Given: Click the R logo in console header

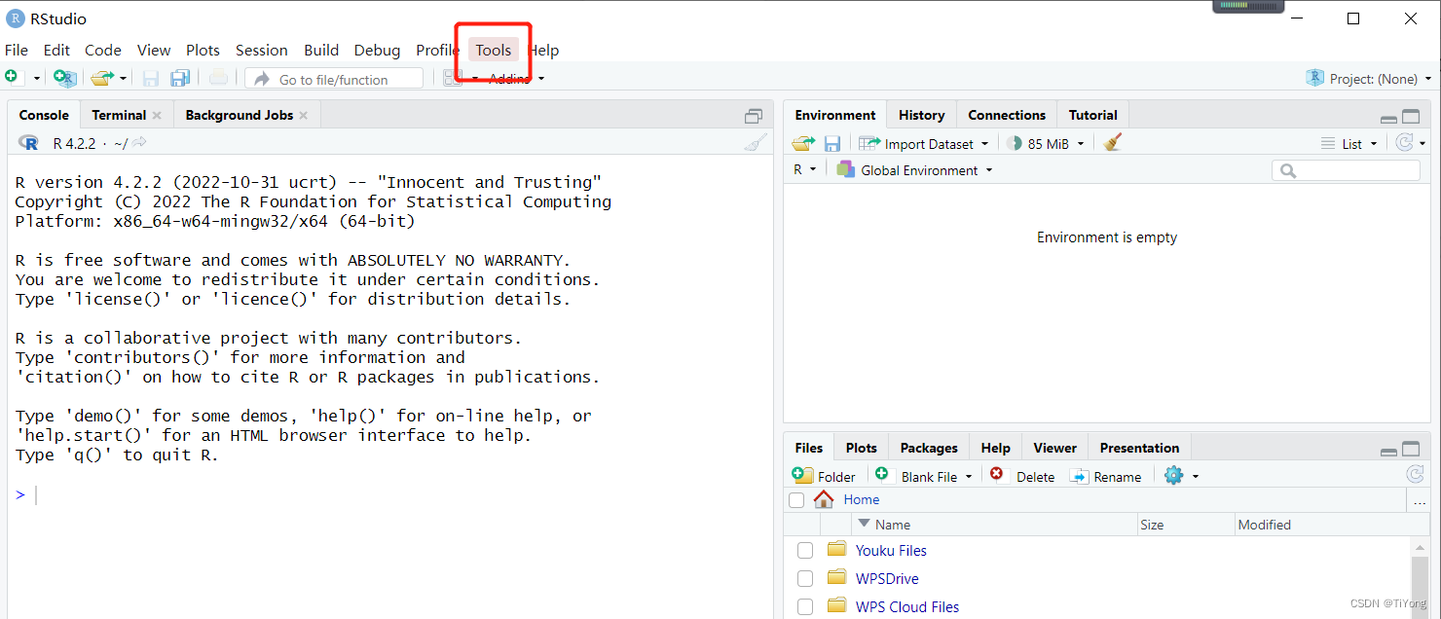Looking at the screenshot, I should (28, 143).
